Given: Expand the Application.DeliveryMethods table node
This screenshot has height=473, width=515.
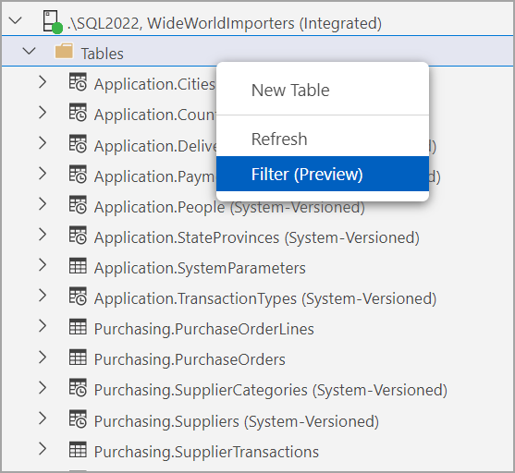Looking at the screenshot, I should pyautogui.click(x=42, y=143).
